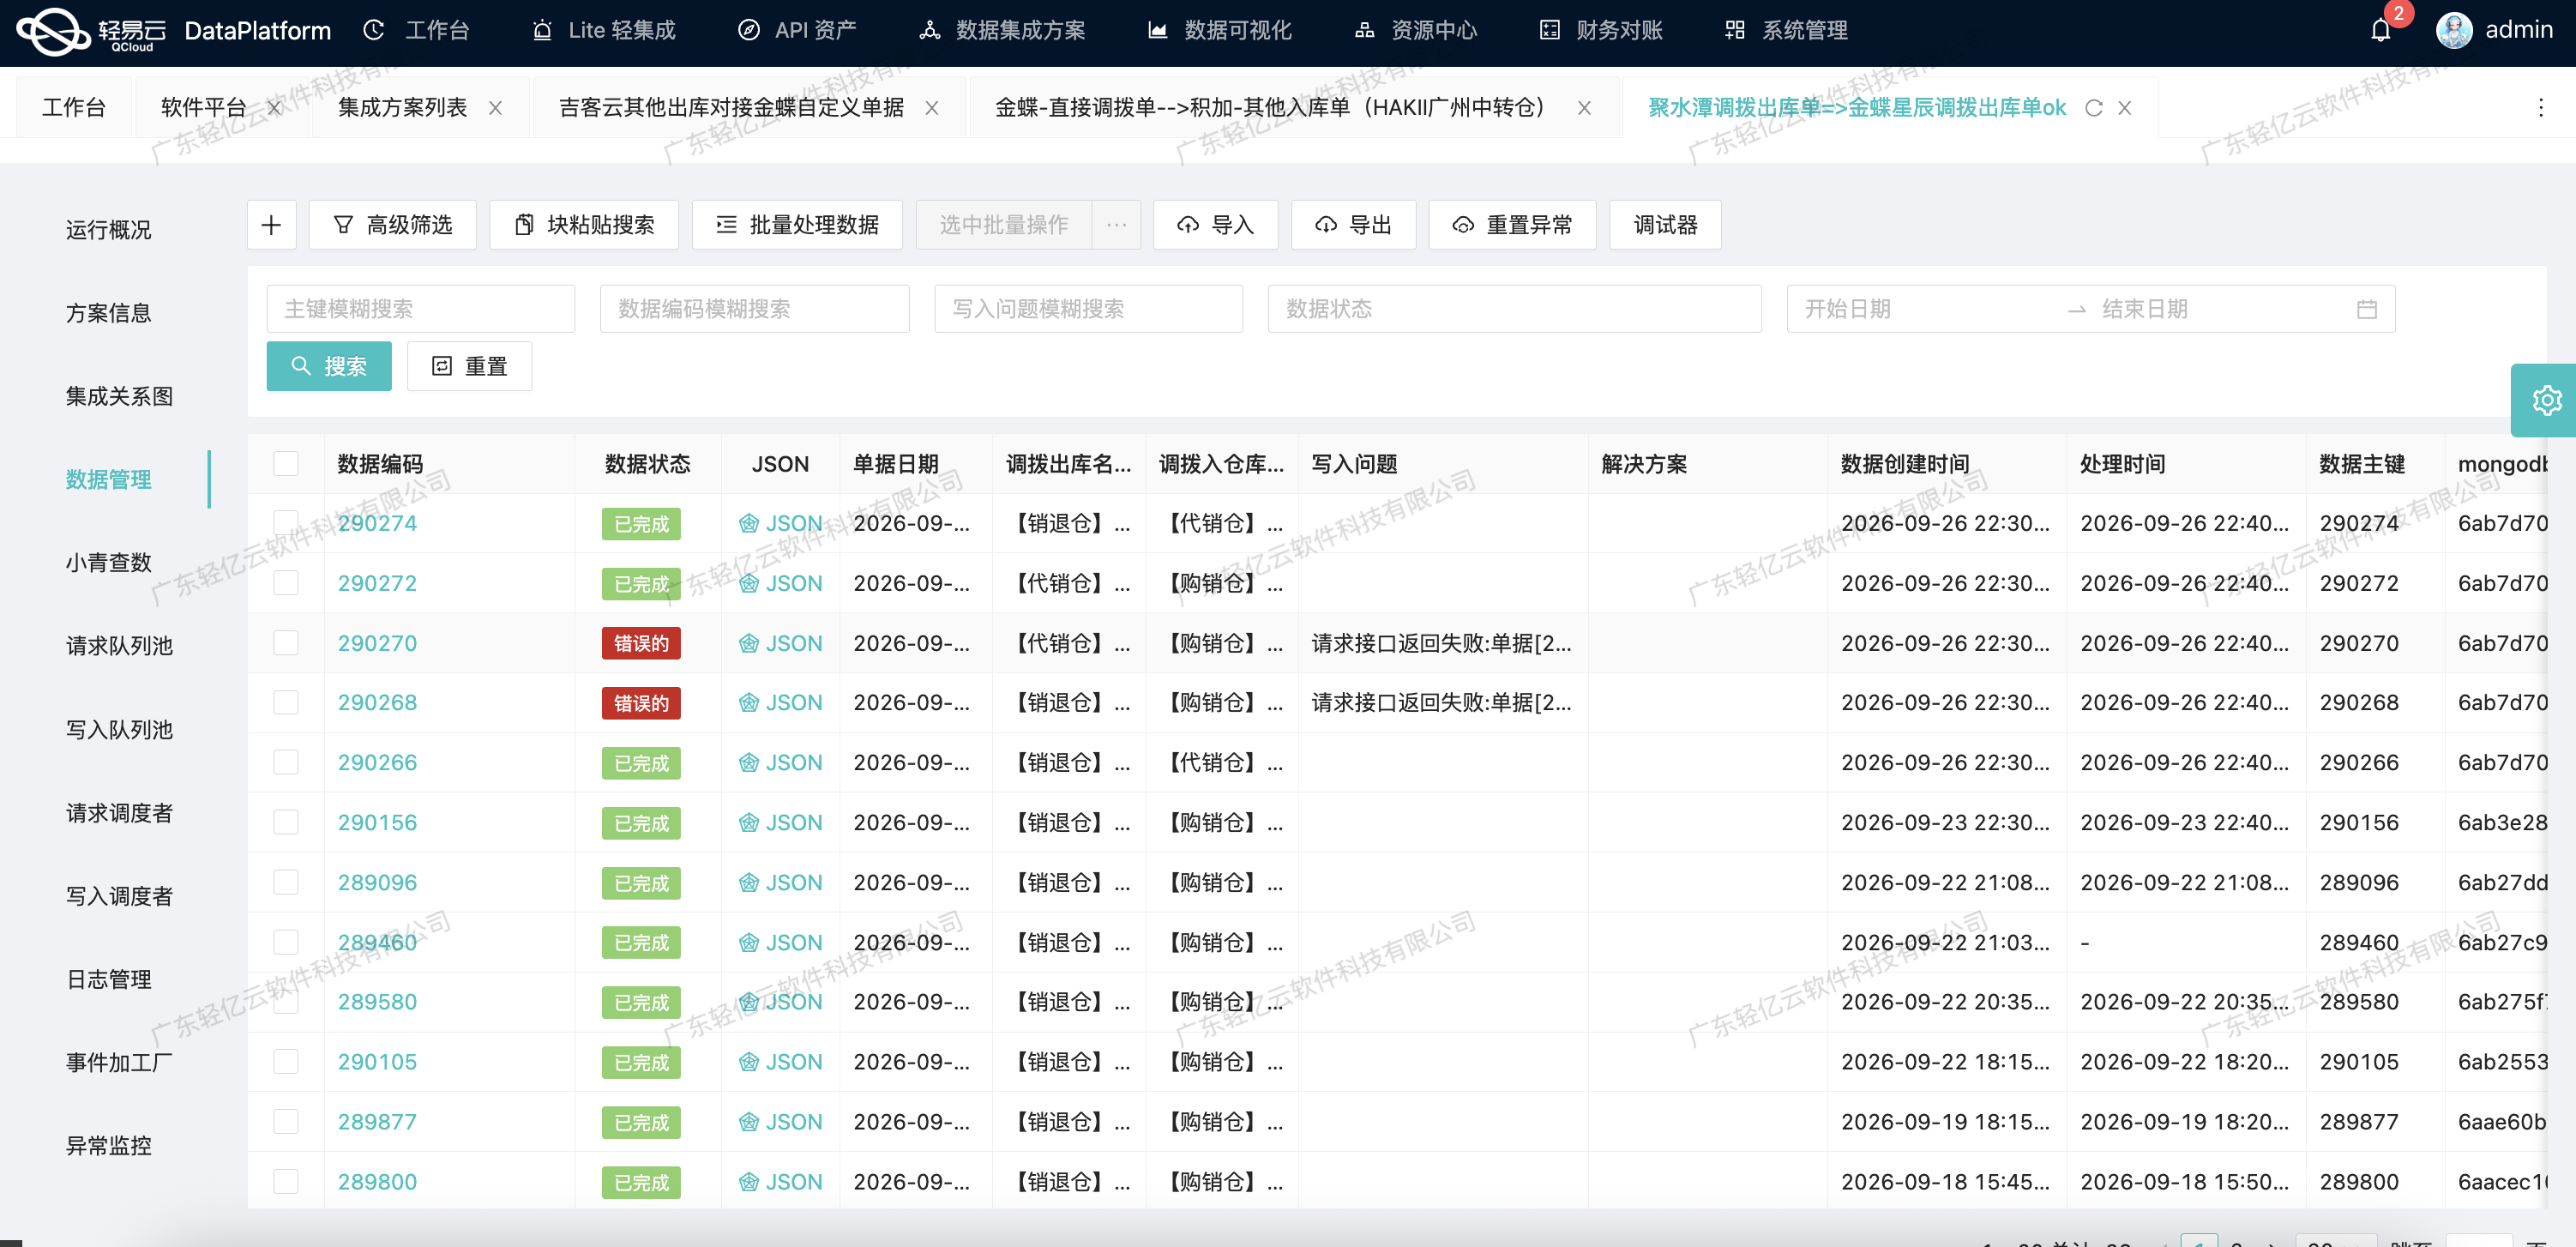View JSON icon for row 289877
This screenshot has width=2576, height=1247.
pyautogui.click(x=749, y=1122)
